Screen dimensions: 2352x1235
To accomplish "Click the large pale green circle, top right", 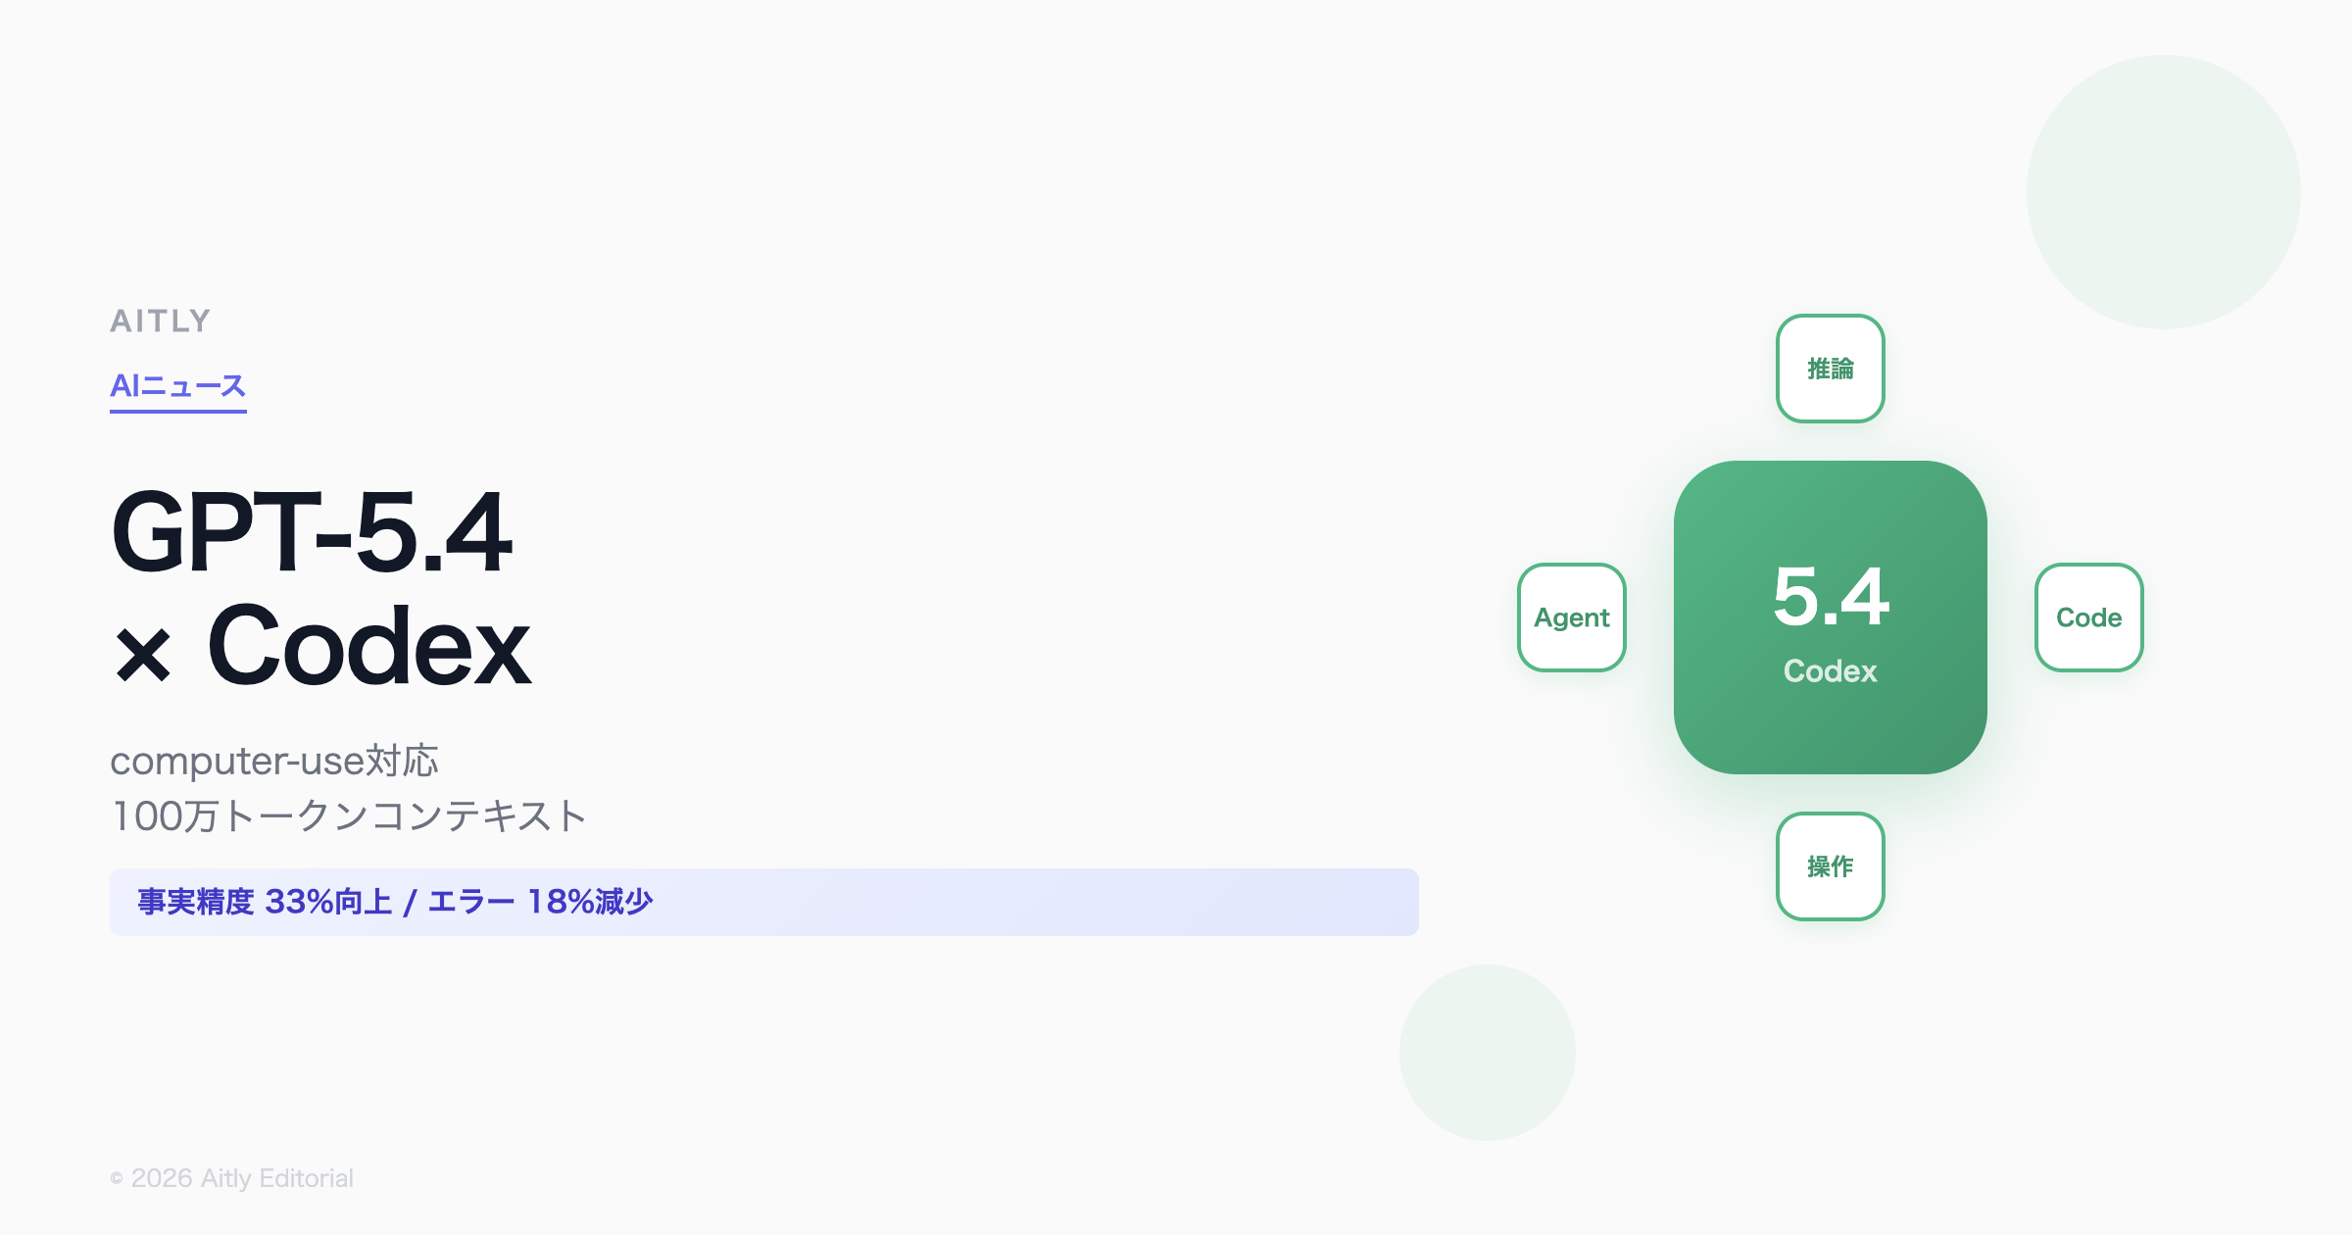I will tap(2163, 192).
